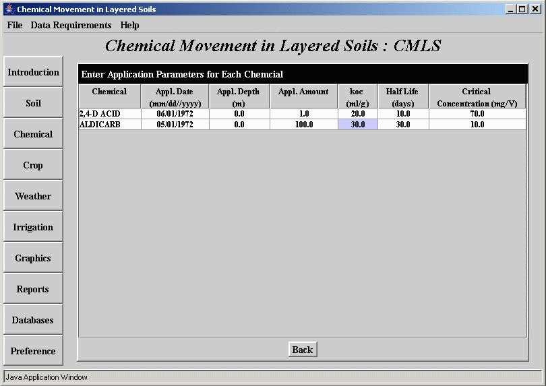Open the Crop section
Image resolution: width=546 pixels, height=386 pixels.
(34, 164)
